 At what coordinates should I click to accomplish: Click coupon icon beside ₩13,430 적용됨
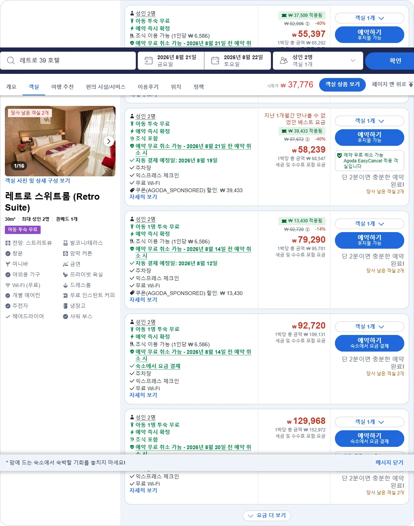coord(284,221)
